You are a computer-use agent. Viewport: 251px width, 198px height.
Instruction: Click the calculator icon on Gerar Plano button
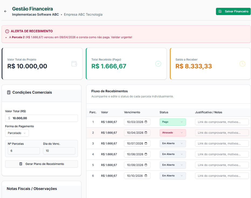coord(21,164)
